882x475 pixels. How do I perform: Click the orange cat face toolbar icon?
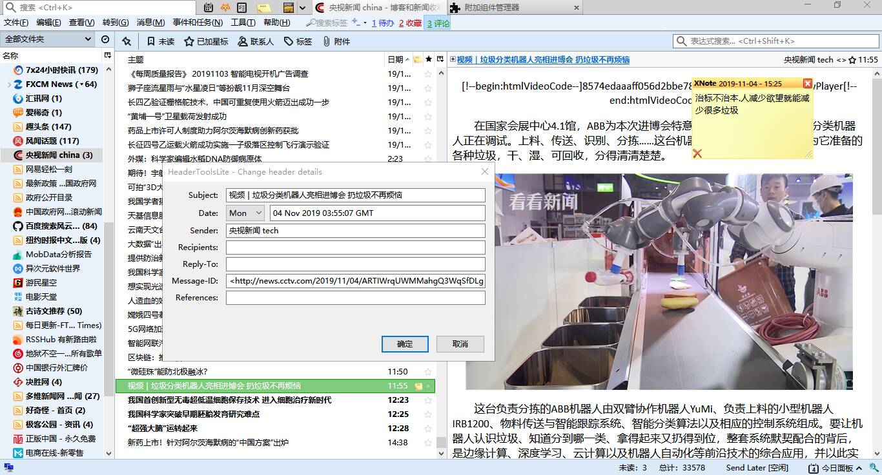[225, 8]
